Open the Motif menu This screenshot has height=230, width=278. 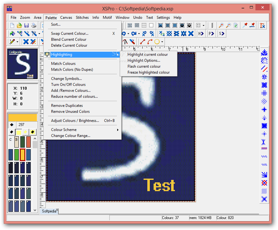[107, 18]
